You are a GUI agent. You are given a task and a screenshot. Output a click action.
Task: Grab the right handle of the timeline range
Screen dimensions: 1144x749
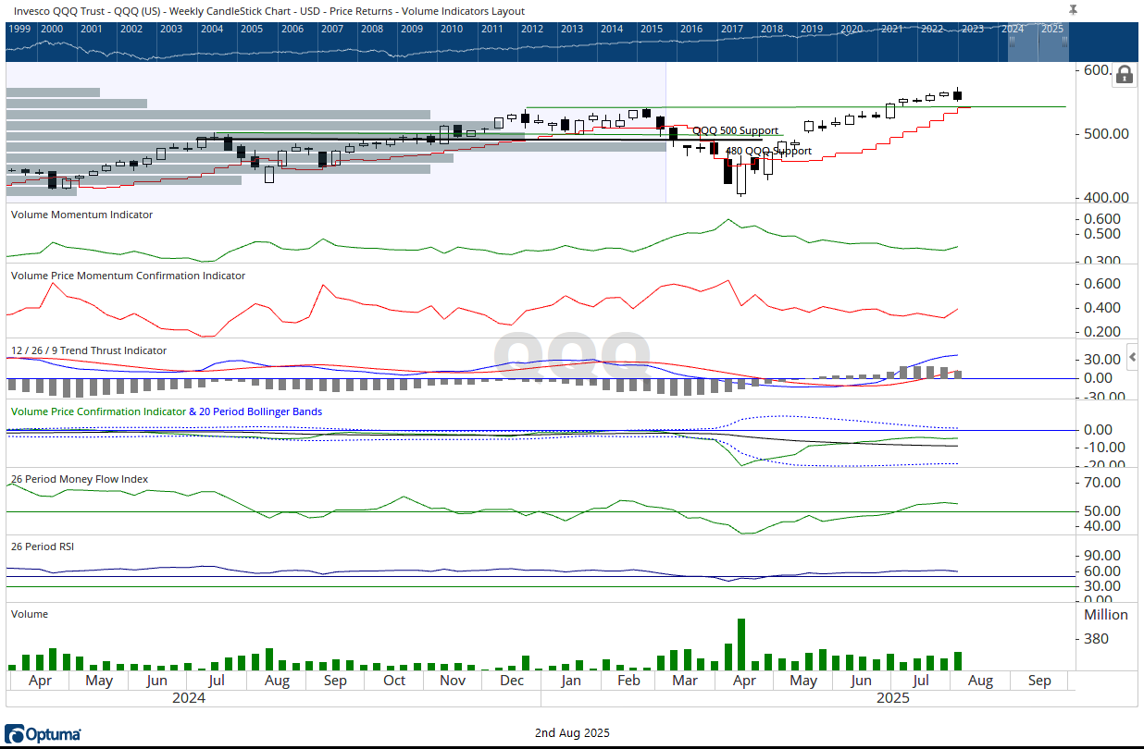tap(1064, 41)
